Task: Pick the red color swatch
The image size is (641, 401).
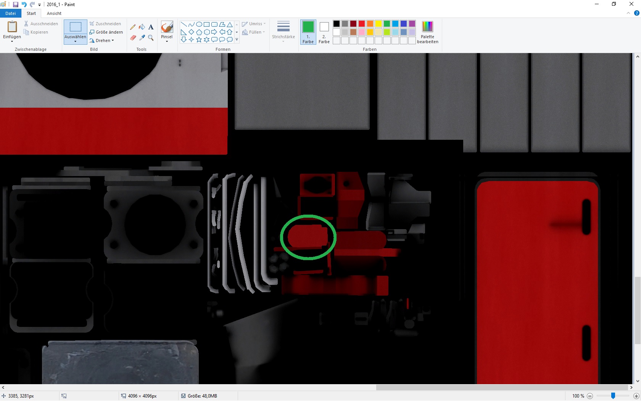Action: pos(362,24)
